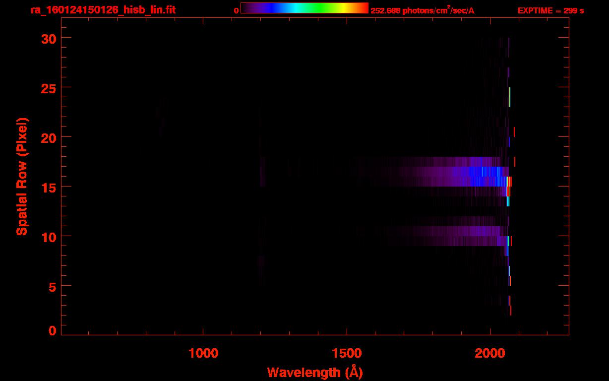Click the rainbow color scale bar

[304, 8]
